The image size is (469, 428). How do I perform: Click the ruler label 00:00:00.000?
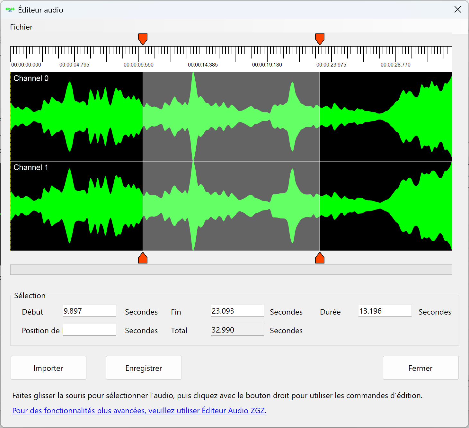click(26, 65)
